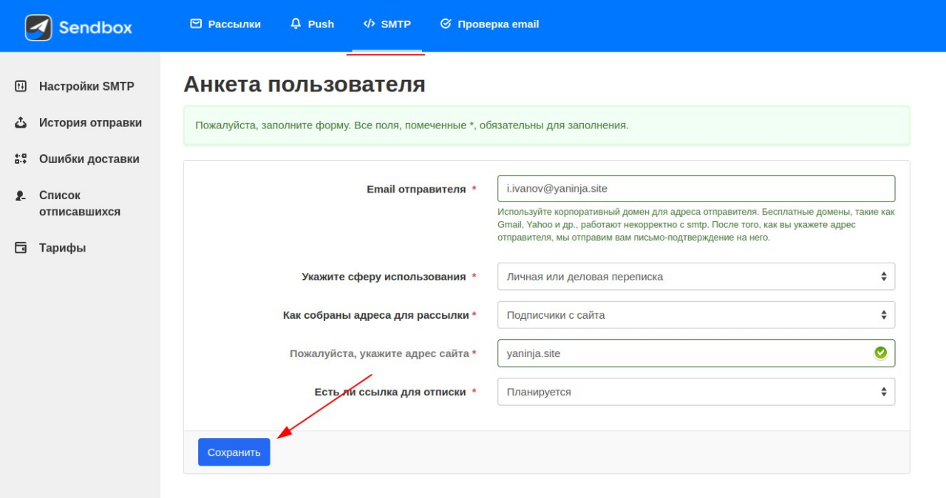Click the user icon for Список отписавшихся
This screenshot has height=498, width=946.
(x=21, y=196)
